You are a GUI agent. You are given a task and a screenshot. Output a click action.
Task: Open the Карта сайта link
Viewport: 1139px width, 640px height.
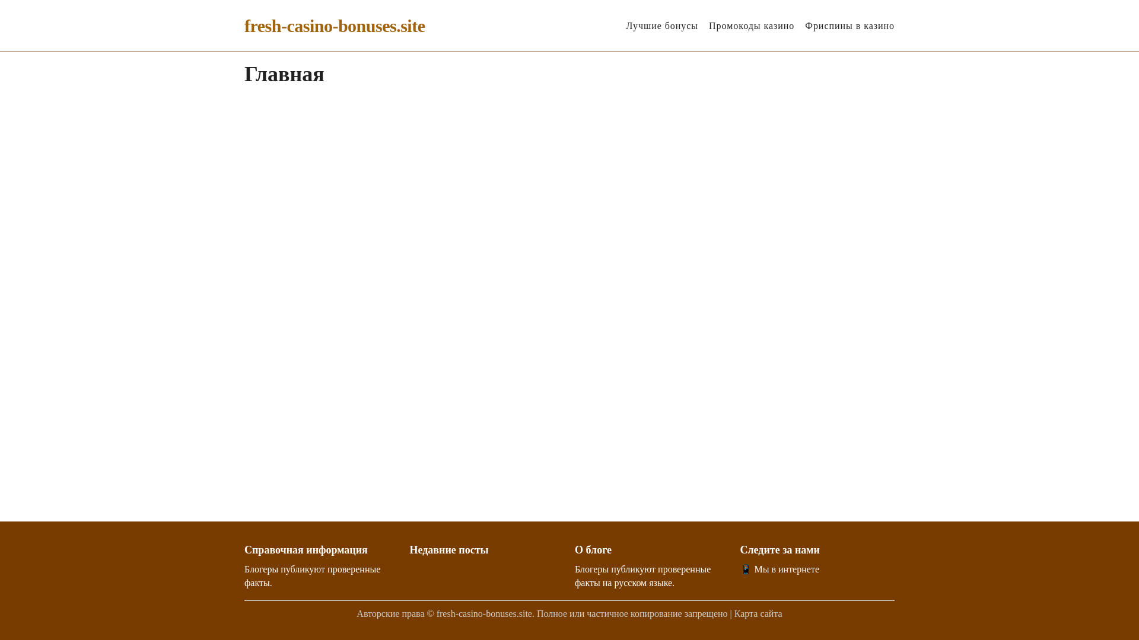tap(758, 614)
